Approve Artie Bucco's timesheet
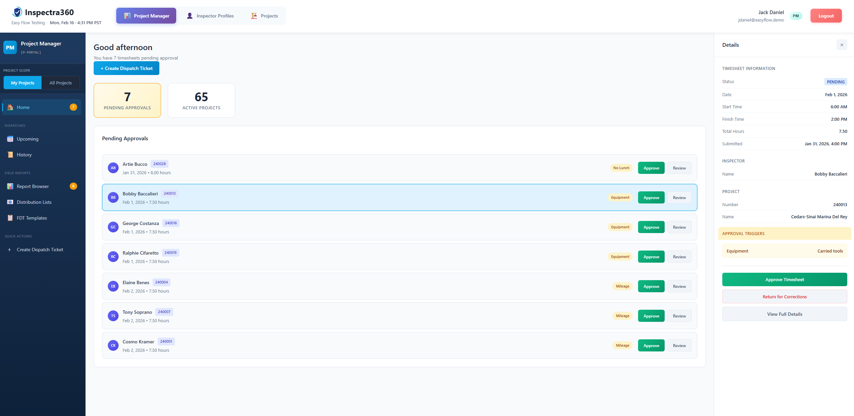The height and width of the screenshot is (416, 854). [x=651, y=168]
